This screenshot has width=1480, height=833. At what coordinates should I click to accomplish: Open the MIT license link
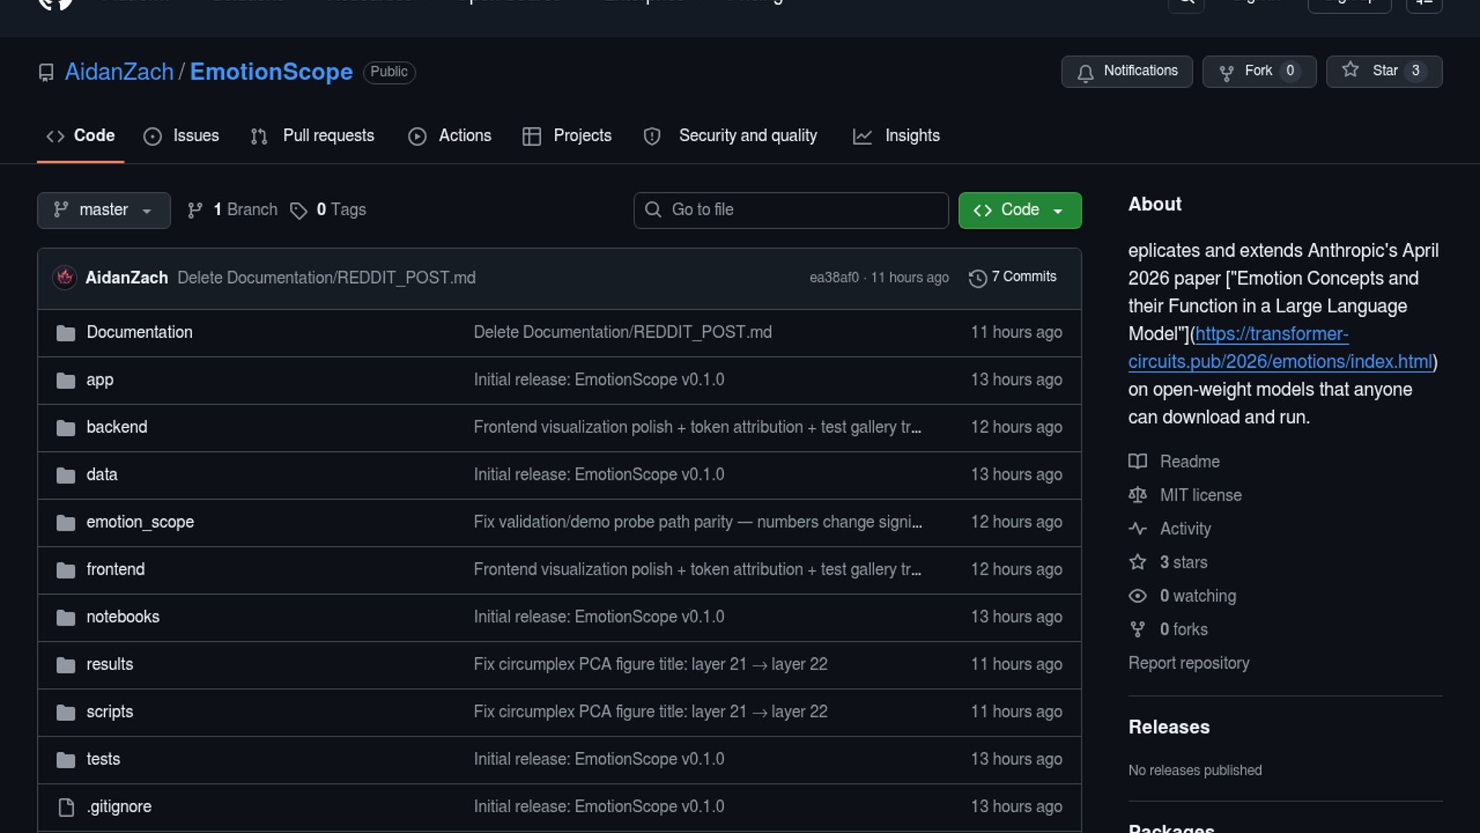[x=1200, y=495]
